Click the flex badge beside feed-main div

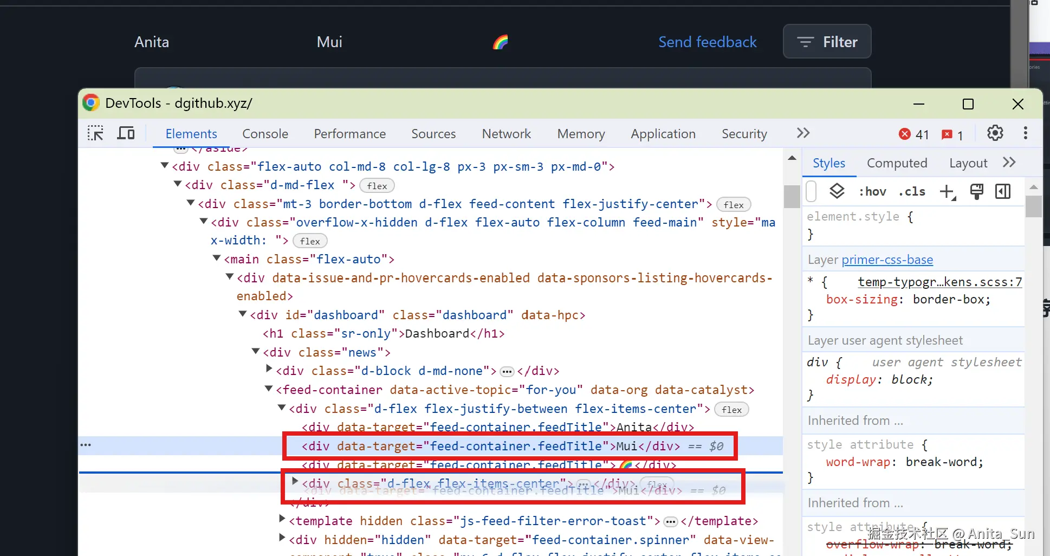[310, 241]
